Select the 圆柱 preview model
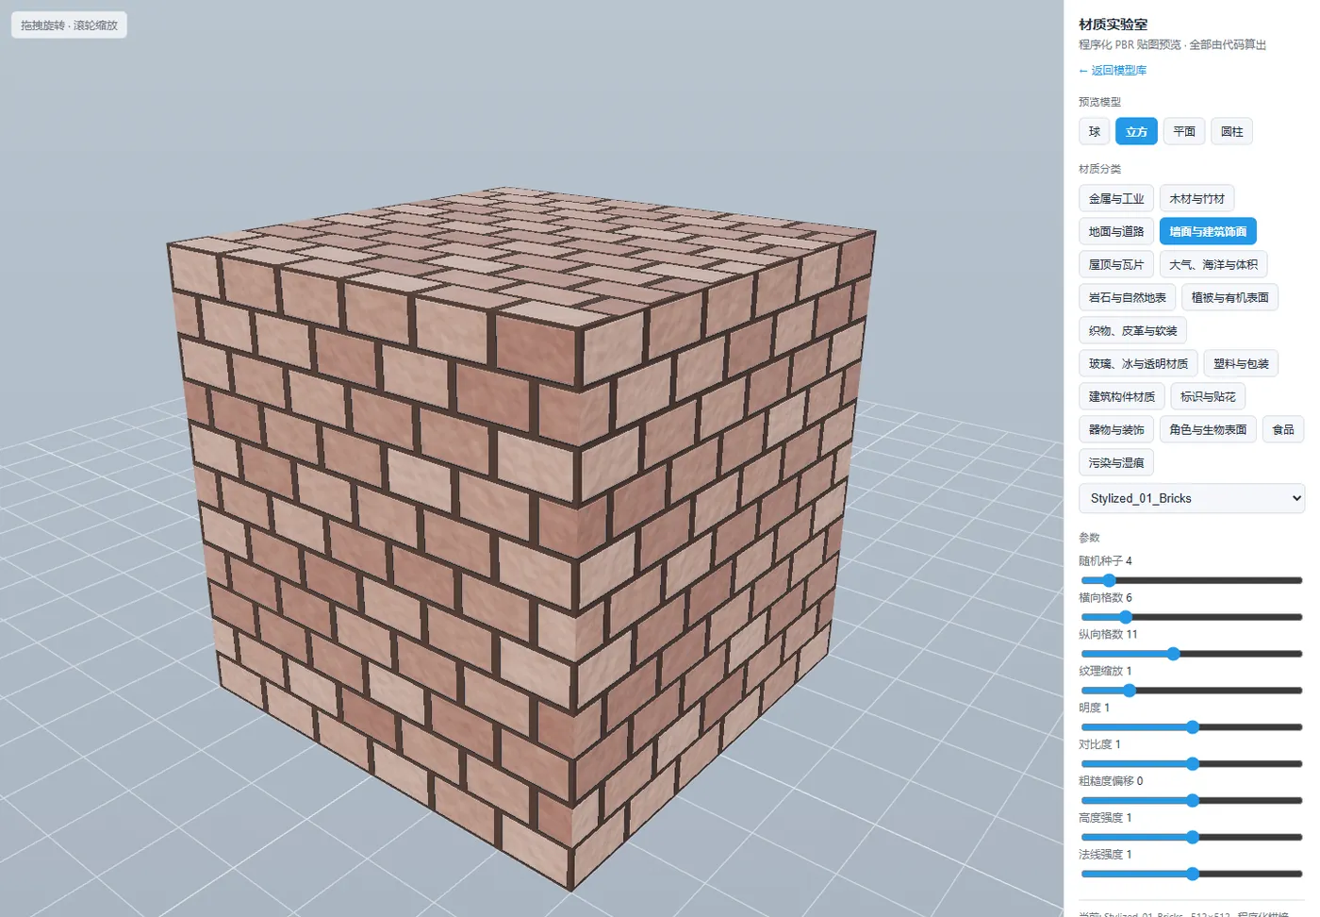 point(1231,131)
